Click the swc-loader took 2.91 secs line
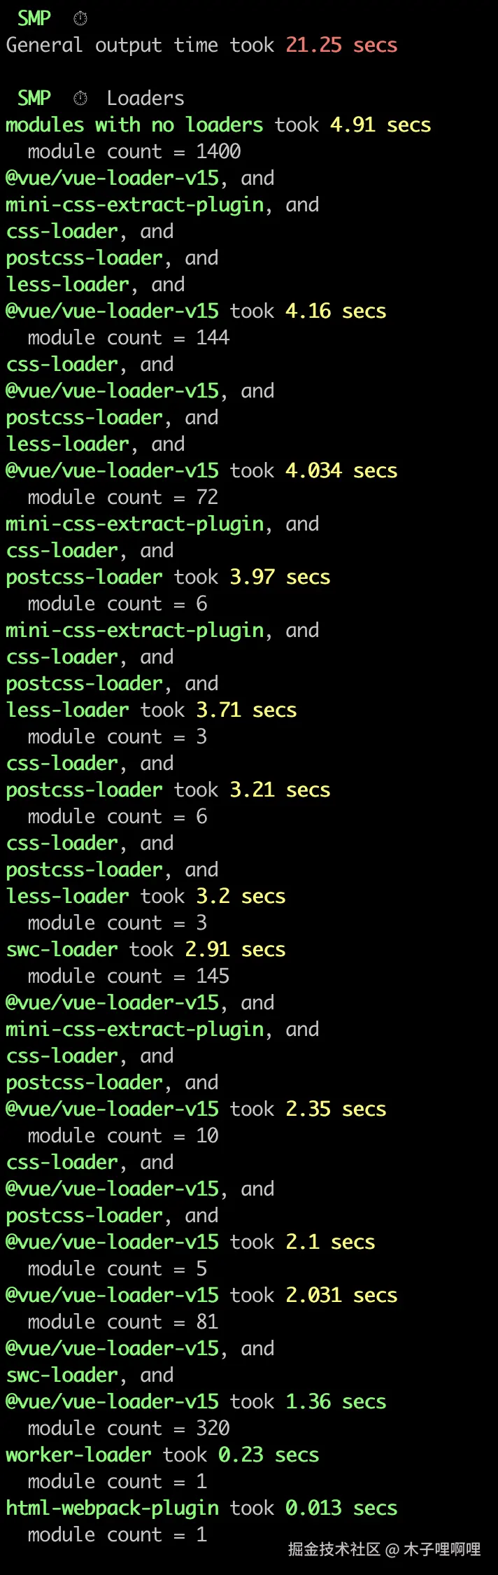The width and height of the screenshot is (498, 1575). (145, 949)
